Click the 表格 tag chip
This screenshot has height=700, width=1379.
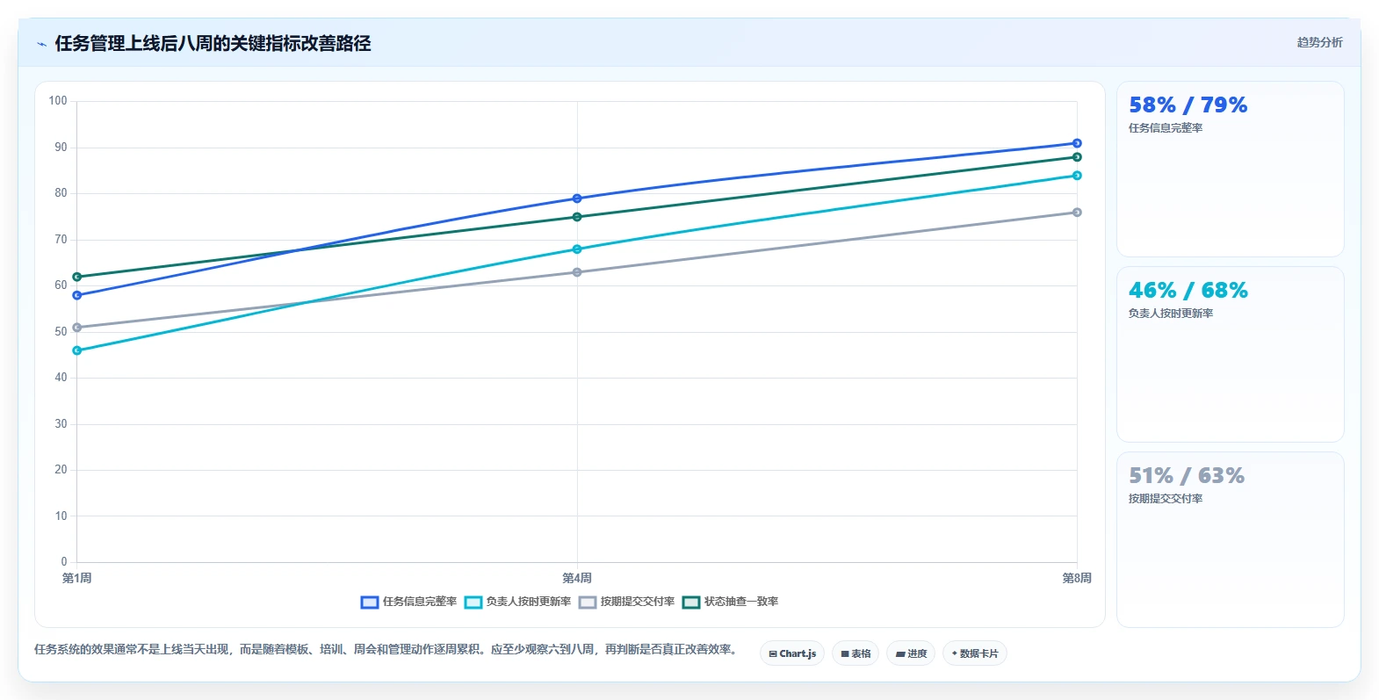(x=856, y=653)
